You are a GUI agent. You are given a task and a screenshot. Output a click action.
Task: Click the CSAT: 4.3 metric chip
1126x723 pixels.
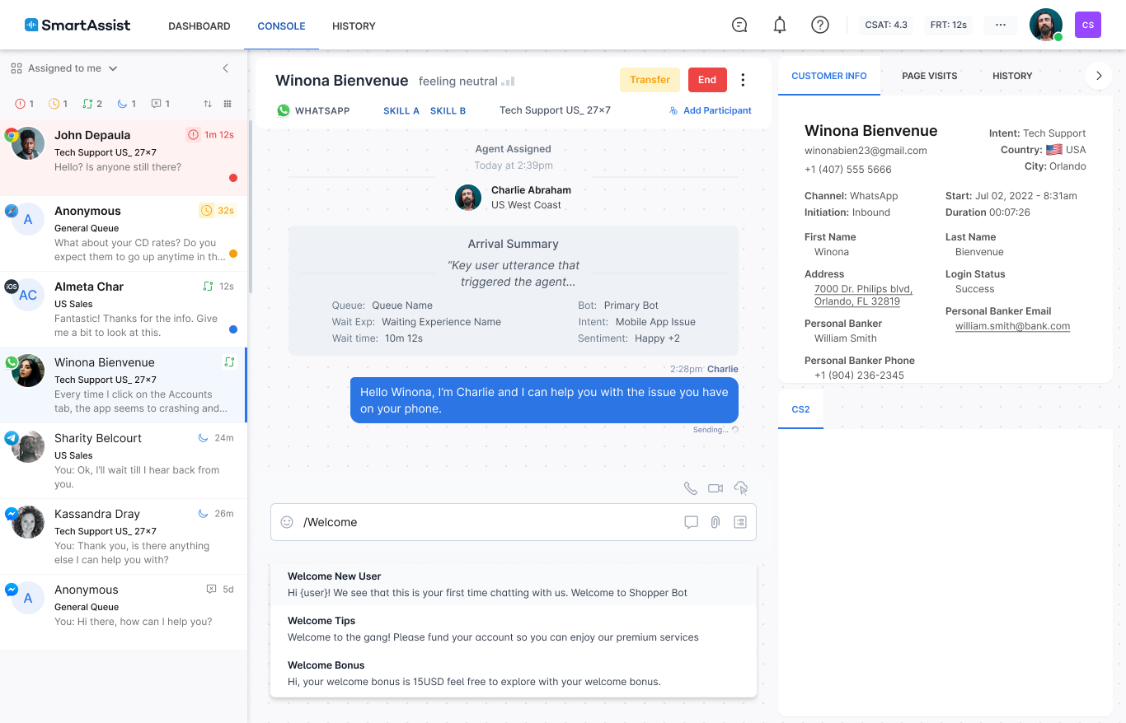point(886,25)
